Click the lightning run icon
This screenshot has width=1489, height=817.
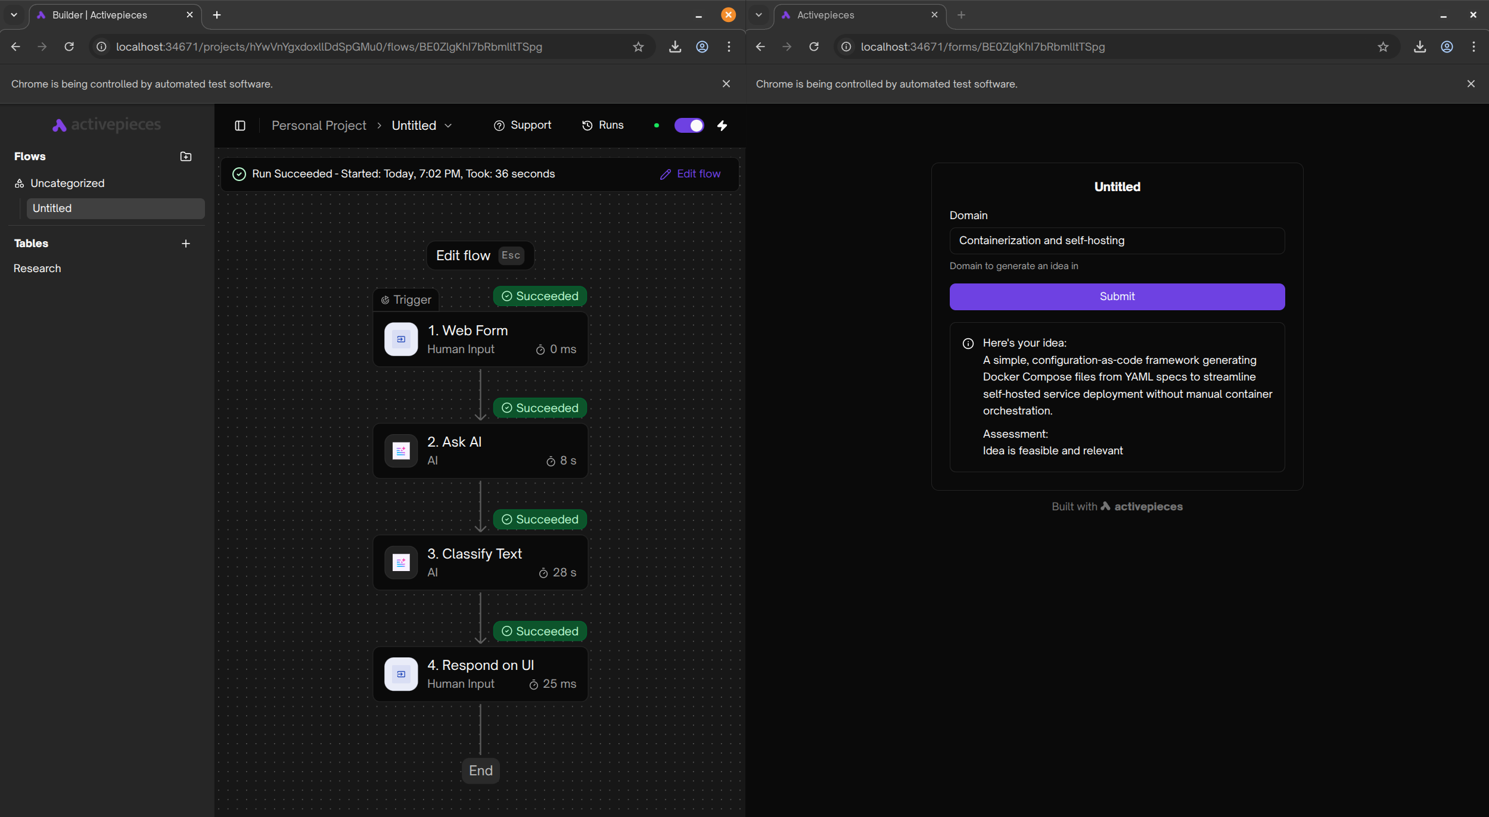point(722,125)
